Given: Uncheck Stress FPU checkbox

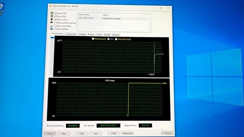Looking at the screenshot, I should point(56,16).
